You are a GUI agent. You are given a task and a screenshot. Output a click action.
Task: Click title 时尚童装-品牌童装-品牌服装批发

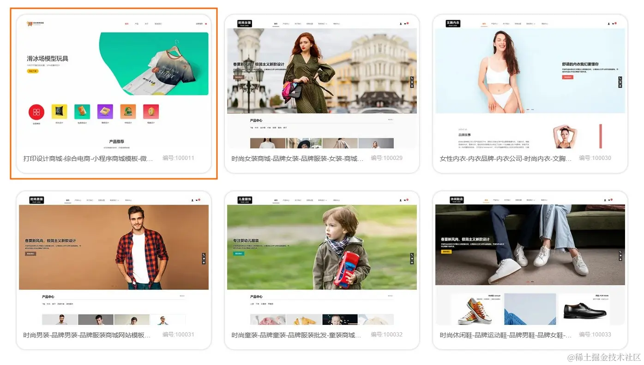tap(296, 335)
